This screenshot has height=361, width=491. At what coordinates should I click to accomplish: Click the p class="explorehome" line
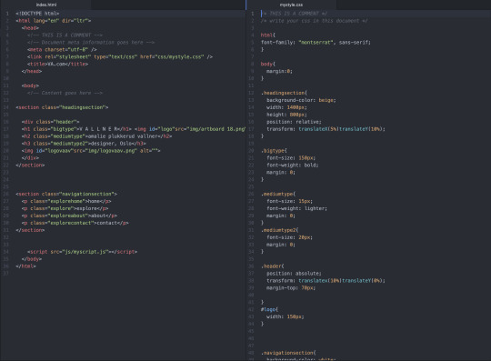66,201
